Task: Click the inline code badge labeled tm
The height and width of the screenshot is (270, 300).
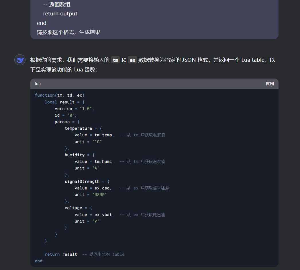Action: (115, 60)
